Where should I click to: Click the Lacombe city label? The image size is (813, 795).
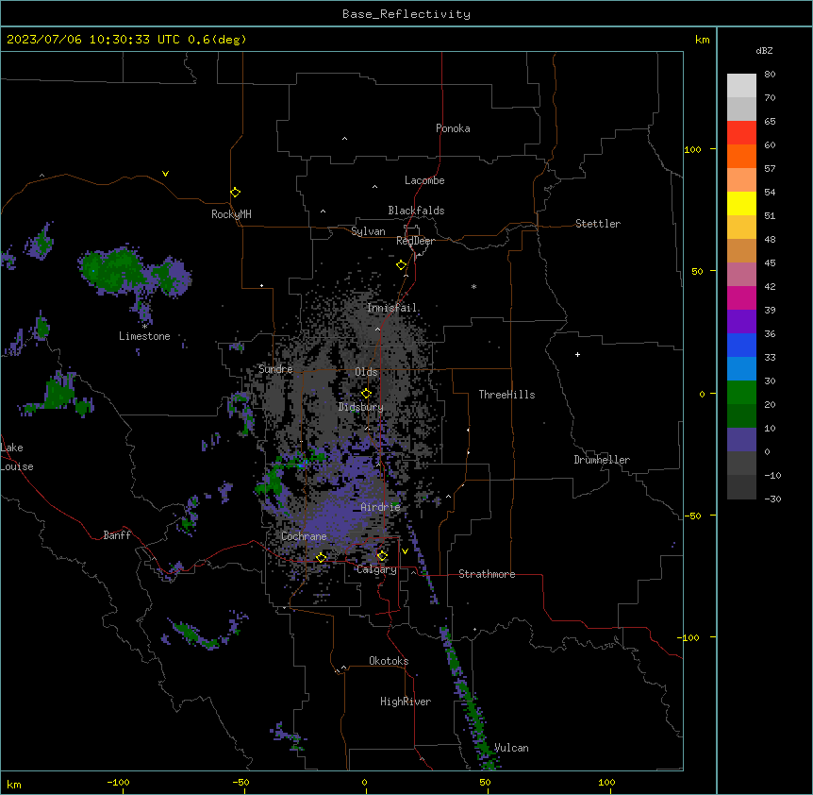pyautogui.click(x=424, y=180)
